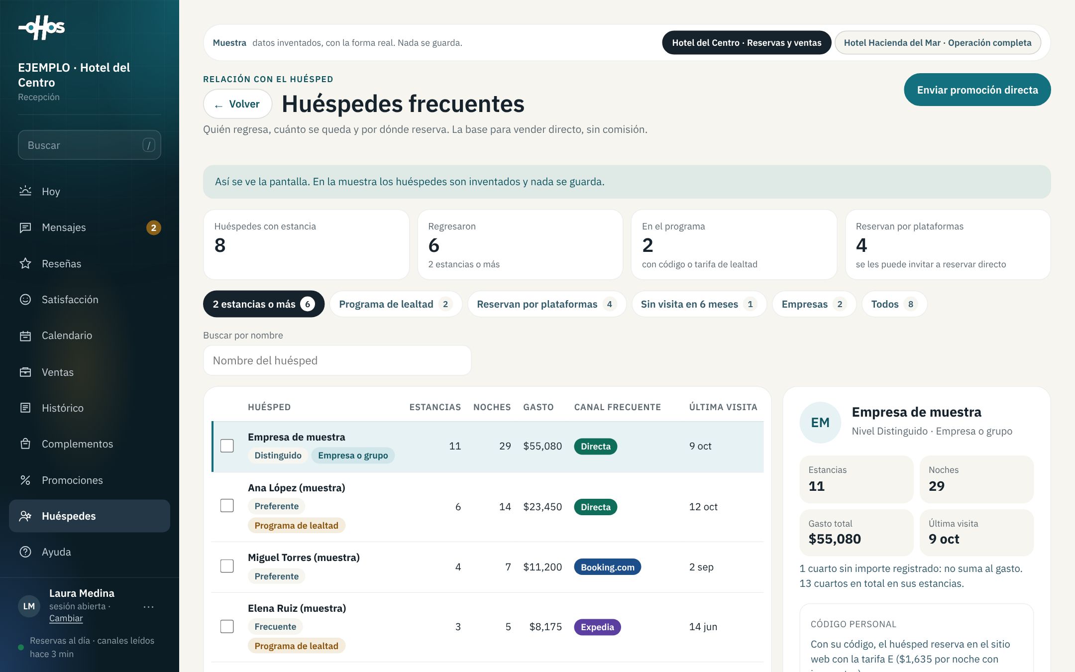Click the Satisfacción smiley icon
Screen dimensions: 1075x672
click(x=25, y=299)
